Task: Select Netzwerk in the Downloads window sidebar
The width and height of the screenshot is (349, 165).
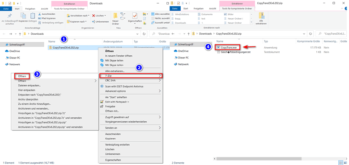Action: pos(13,64)
